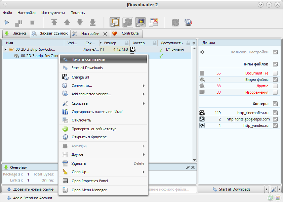Click the Move down arrow icon
Image resolution: width=283 pixels, height=202 pixels.
point(80,22)
